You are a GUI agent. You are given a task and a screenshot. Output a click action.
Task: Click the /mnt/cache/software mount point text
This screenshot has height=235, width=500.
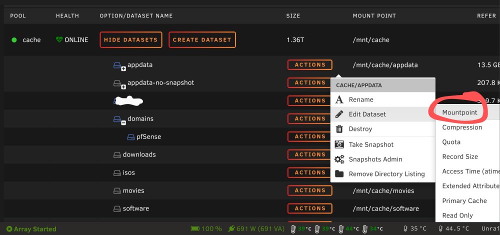point(385,208)
